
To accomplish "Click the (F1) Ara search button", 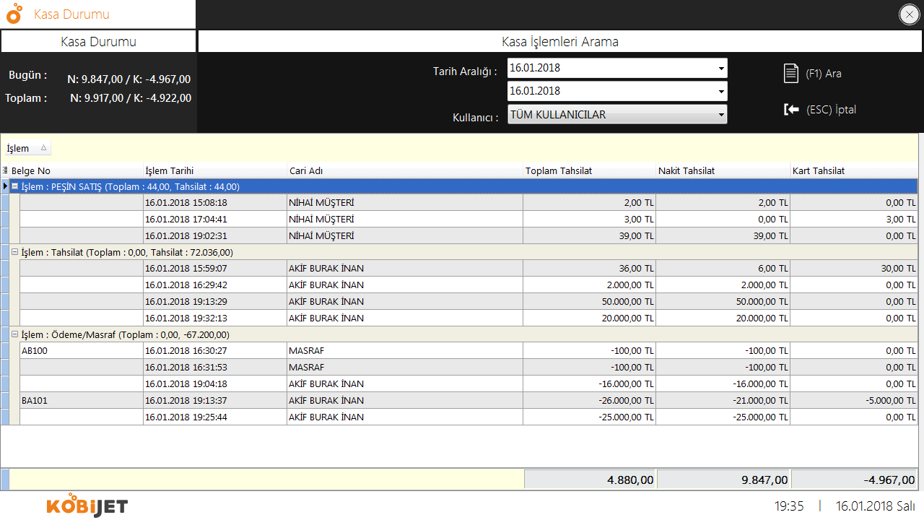I will click(813, 73).
